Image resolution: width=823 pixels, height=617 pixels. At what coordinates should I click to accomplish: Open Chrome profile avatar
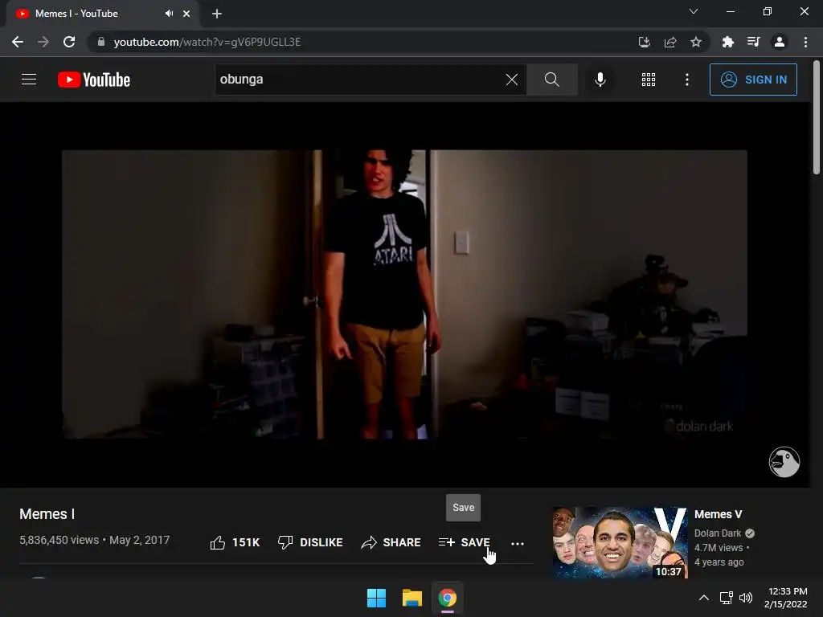(x=780, y=42)
